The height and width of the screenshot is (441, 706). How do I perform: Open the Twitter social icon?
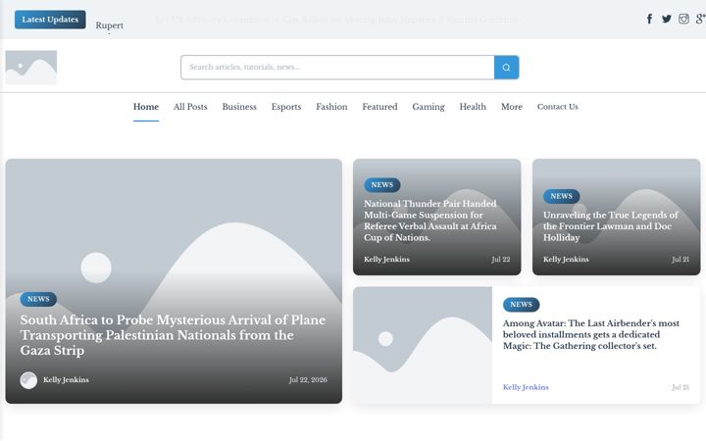click(667, 19)
